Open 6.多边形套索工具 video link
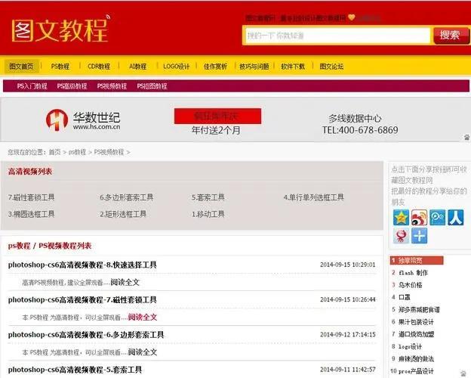 click(x=127, y=197)
